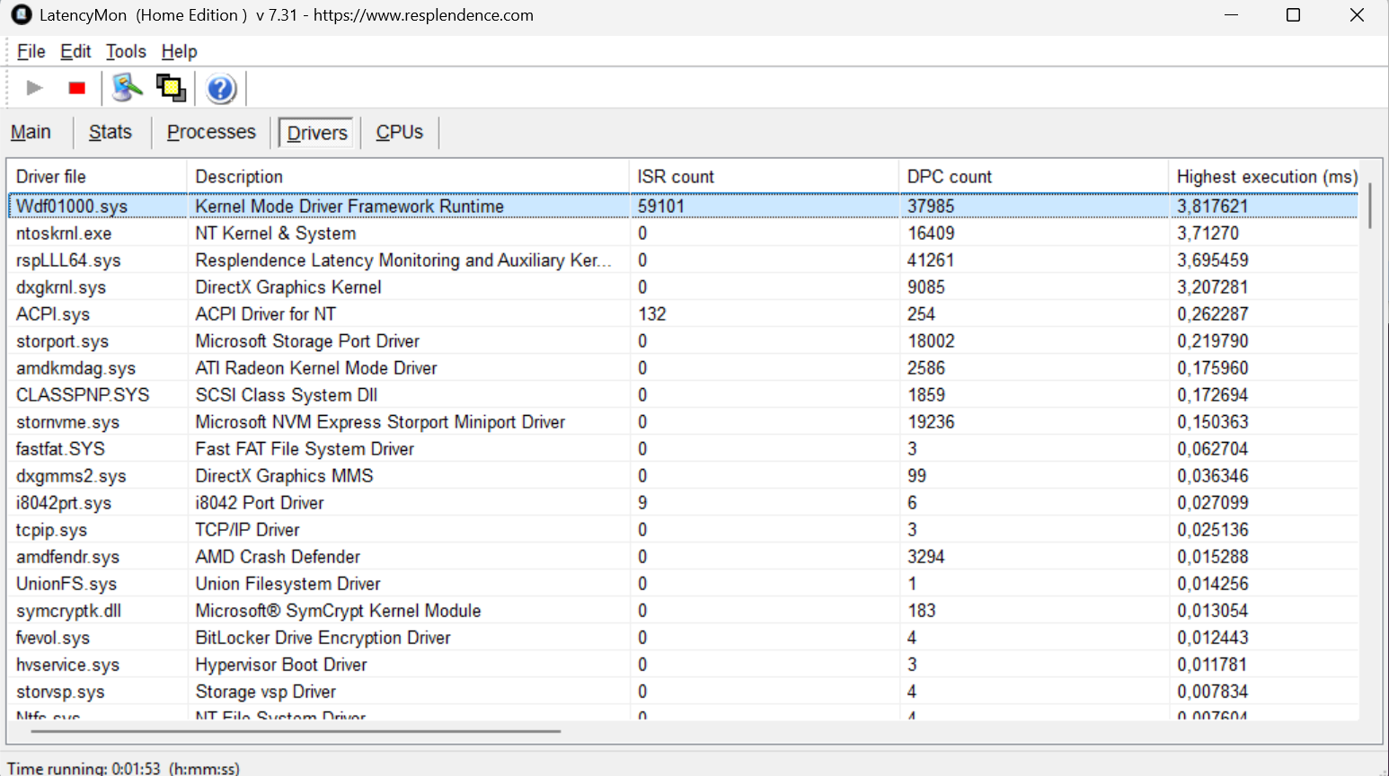Select the UnionFS.sys driver row
The width and height of the screenshot is (1389, 776).
click(683, 584)
